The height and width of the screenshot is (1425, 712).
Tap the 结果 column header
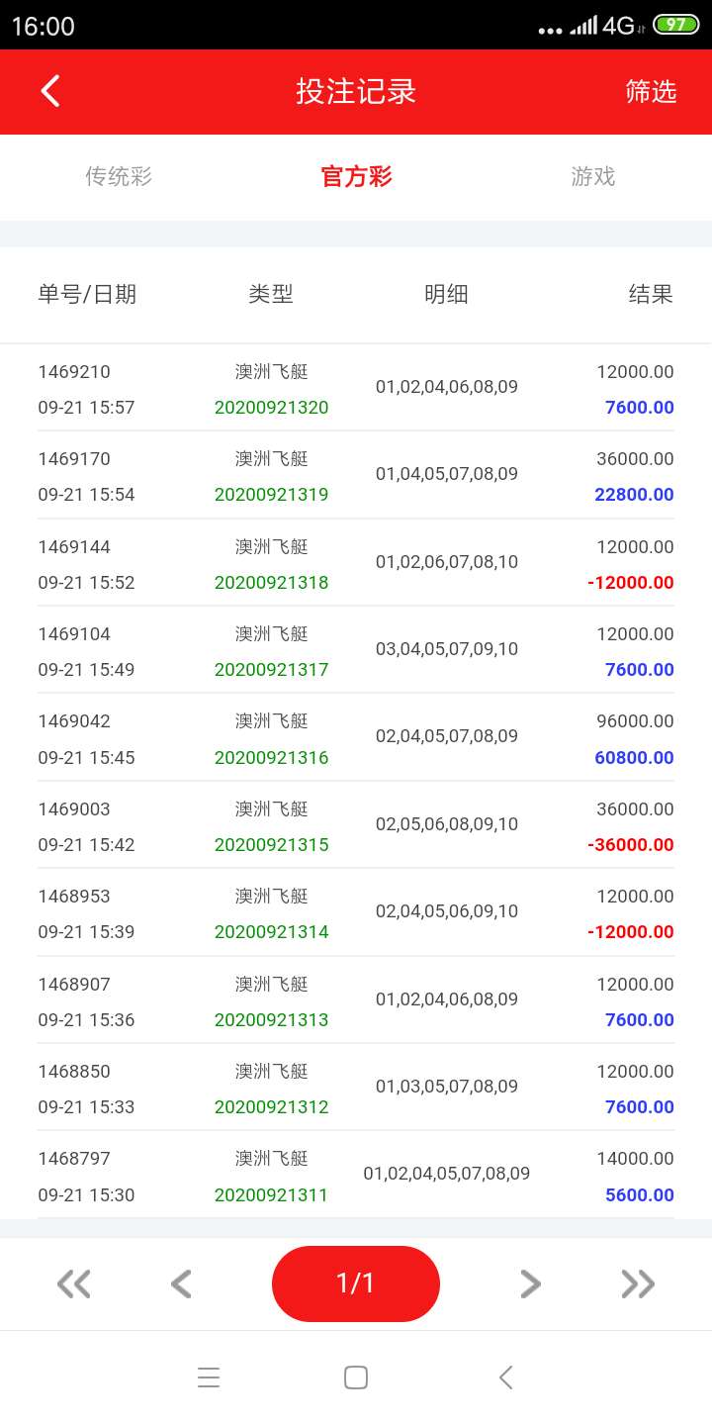(651, 294)
